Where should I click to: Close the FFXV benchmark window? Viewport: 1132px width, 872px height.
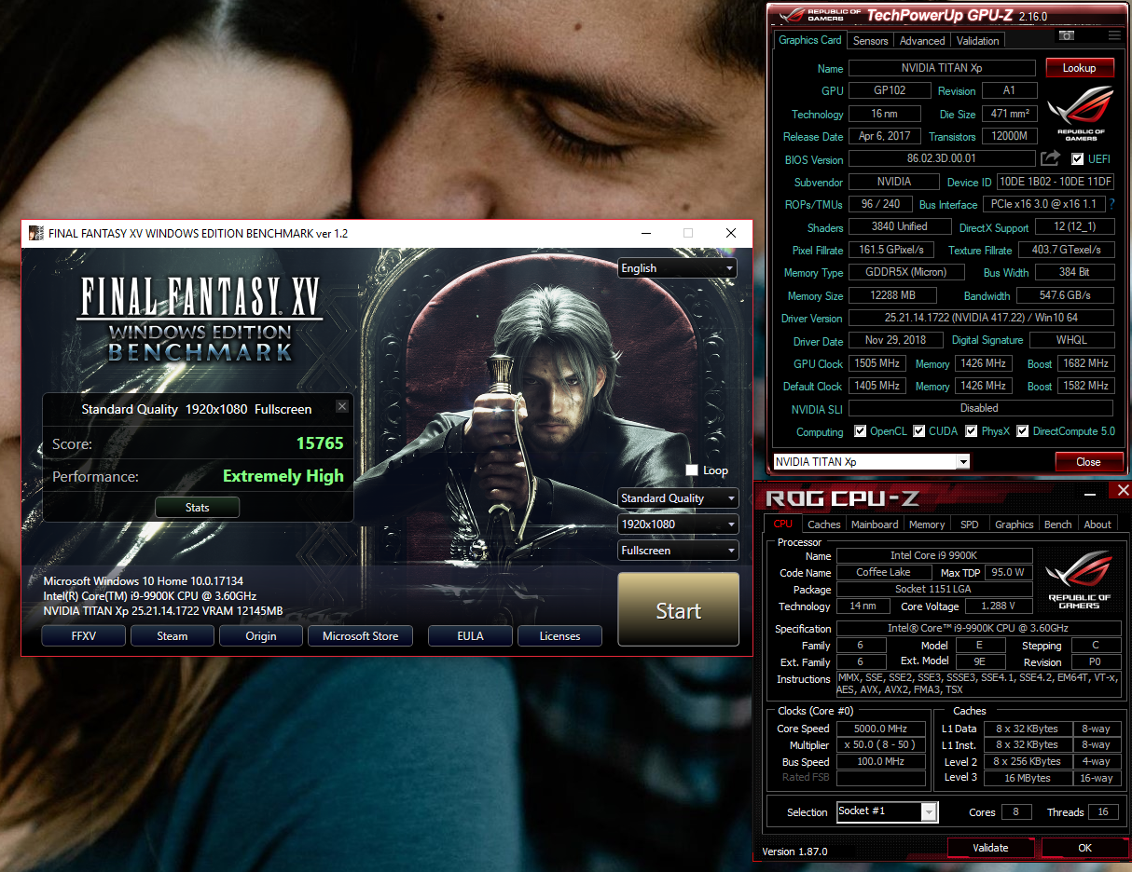[x=731, y=233]
